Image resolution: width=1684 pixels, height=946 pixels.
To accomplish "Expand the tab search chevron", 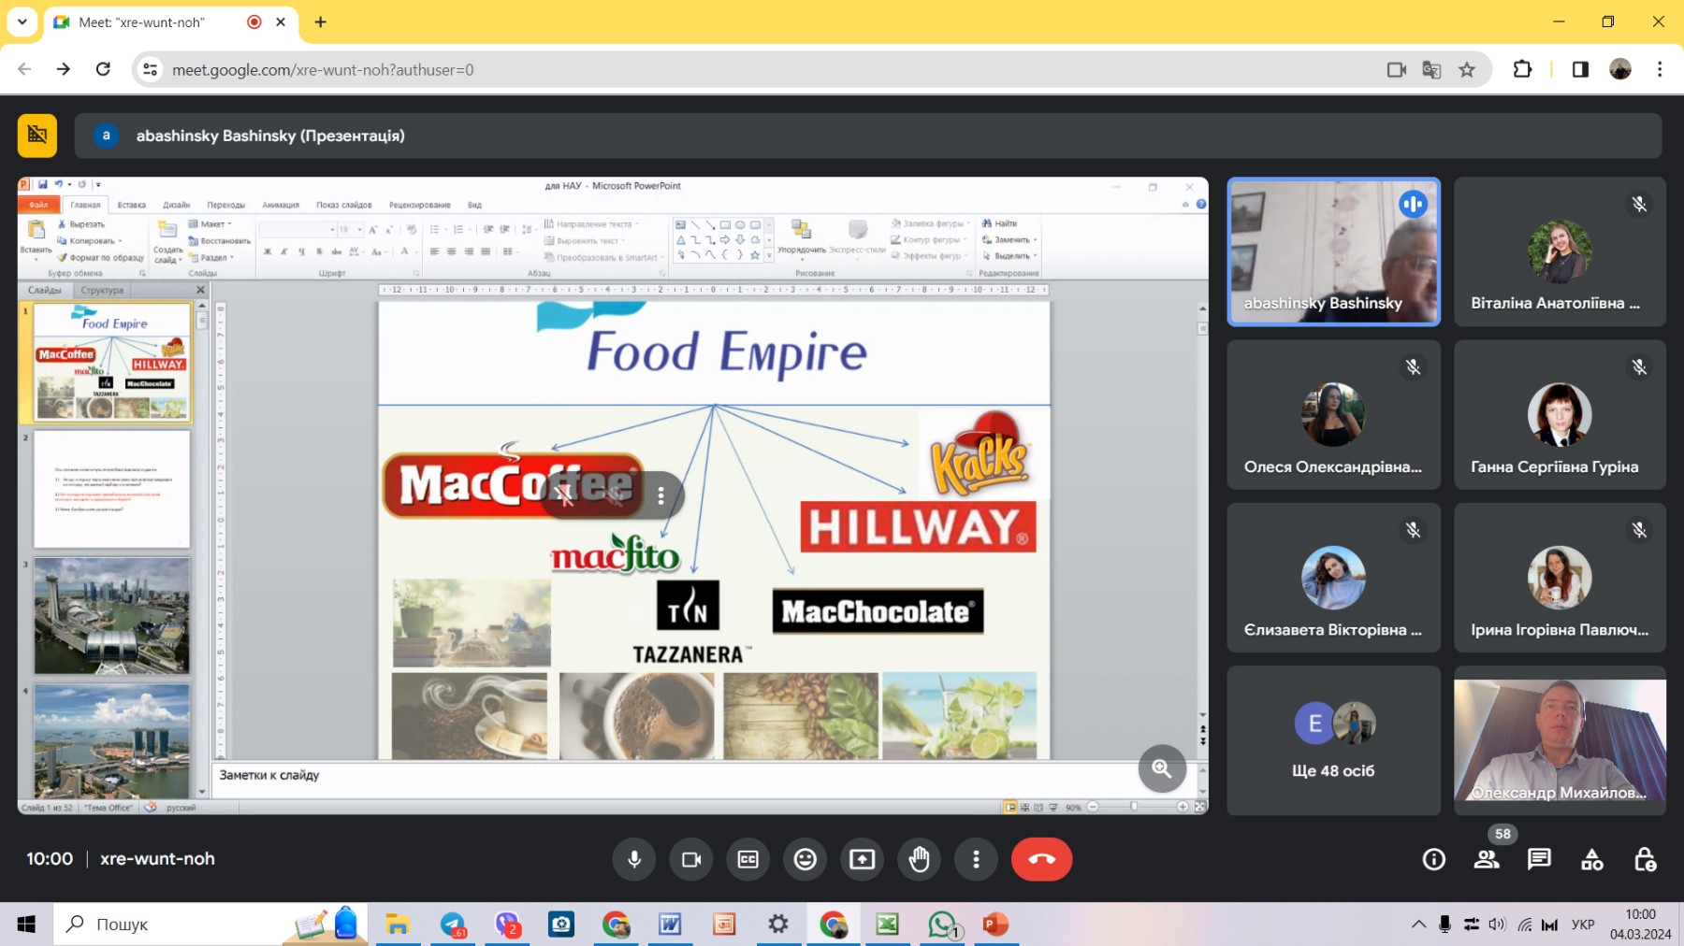I will [x=22, y=21].
